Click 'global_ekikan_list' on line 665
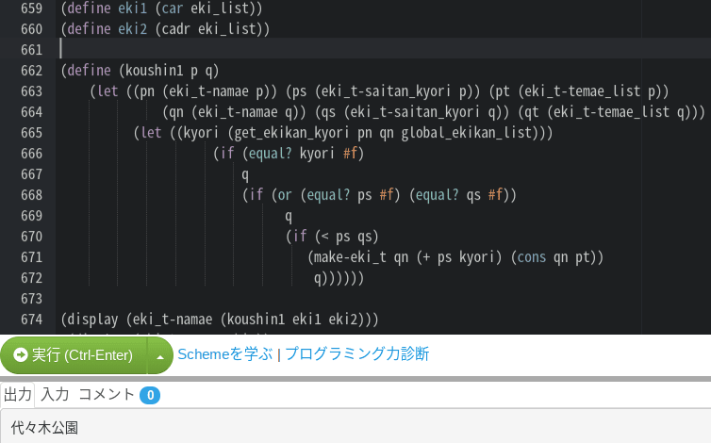 pos(467,133)
